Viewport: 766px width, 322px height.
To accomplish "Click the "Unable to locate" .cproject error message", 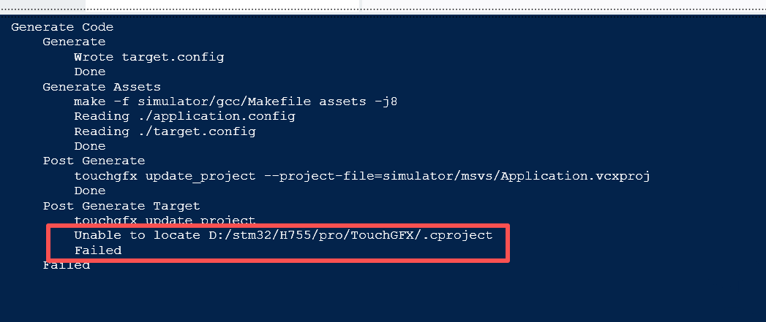I will [283, 235].
